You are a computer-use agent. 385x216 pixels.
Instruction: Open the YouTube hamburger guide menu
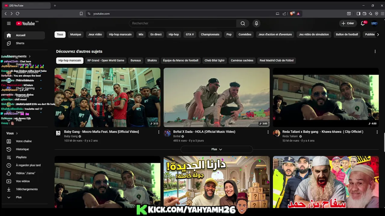click(x=9, y=23)
